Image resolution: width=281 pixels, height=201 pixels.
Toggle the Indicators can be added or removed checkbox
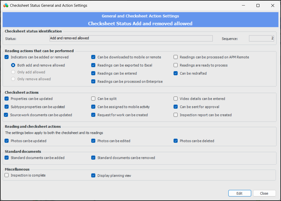(x=7, y=57)
